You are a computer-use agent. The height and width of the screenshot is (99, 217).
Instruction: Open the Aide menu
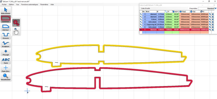pos(52,4)
